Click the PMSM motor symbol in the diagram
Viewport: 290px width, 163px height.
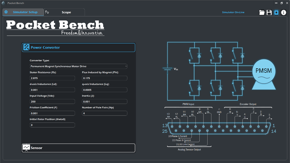pyautogui.click(x=264, y=74)
